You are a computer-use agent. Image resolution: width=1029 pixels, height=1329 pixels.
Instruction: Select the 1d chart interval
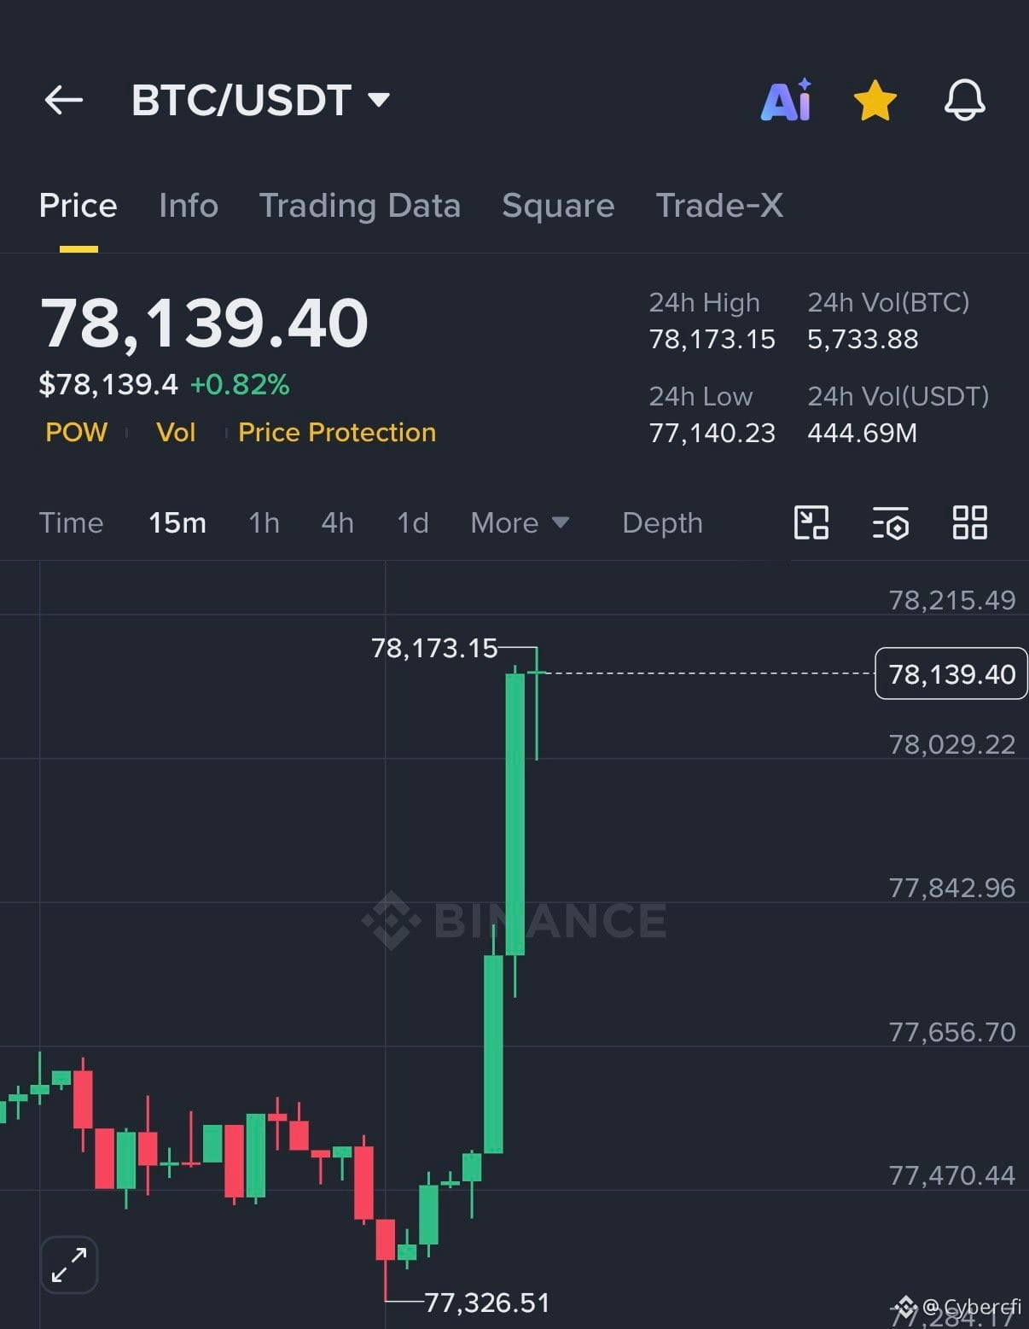pyautogui.click(x=413, y=522)
